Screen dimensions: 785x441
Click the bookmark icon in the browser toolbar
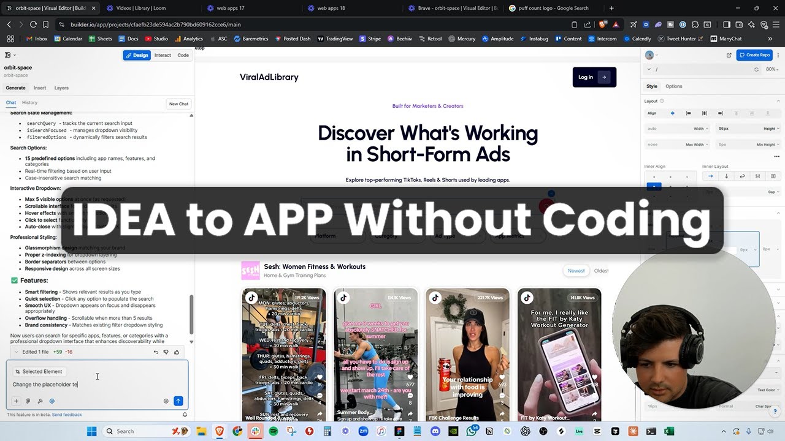46,24
